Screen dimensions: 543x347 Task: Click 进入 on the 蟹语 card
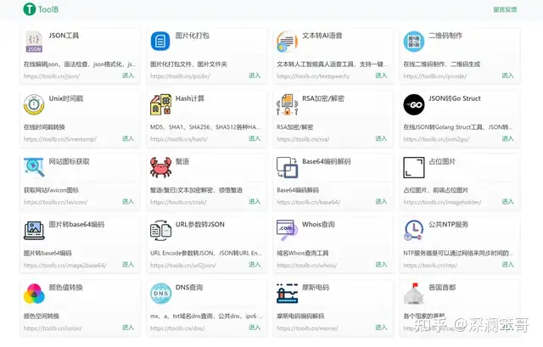[255, 202]
